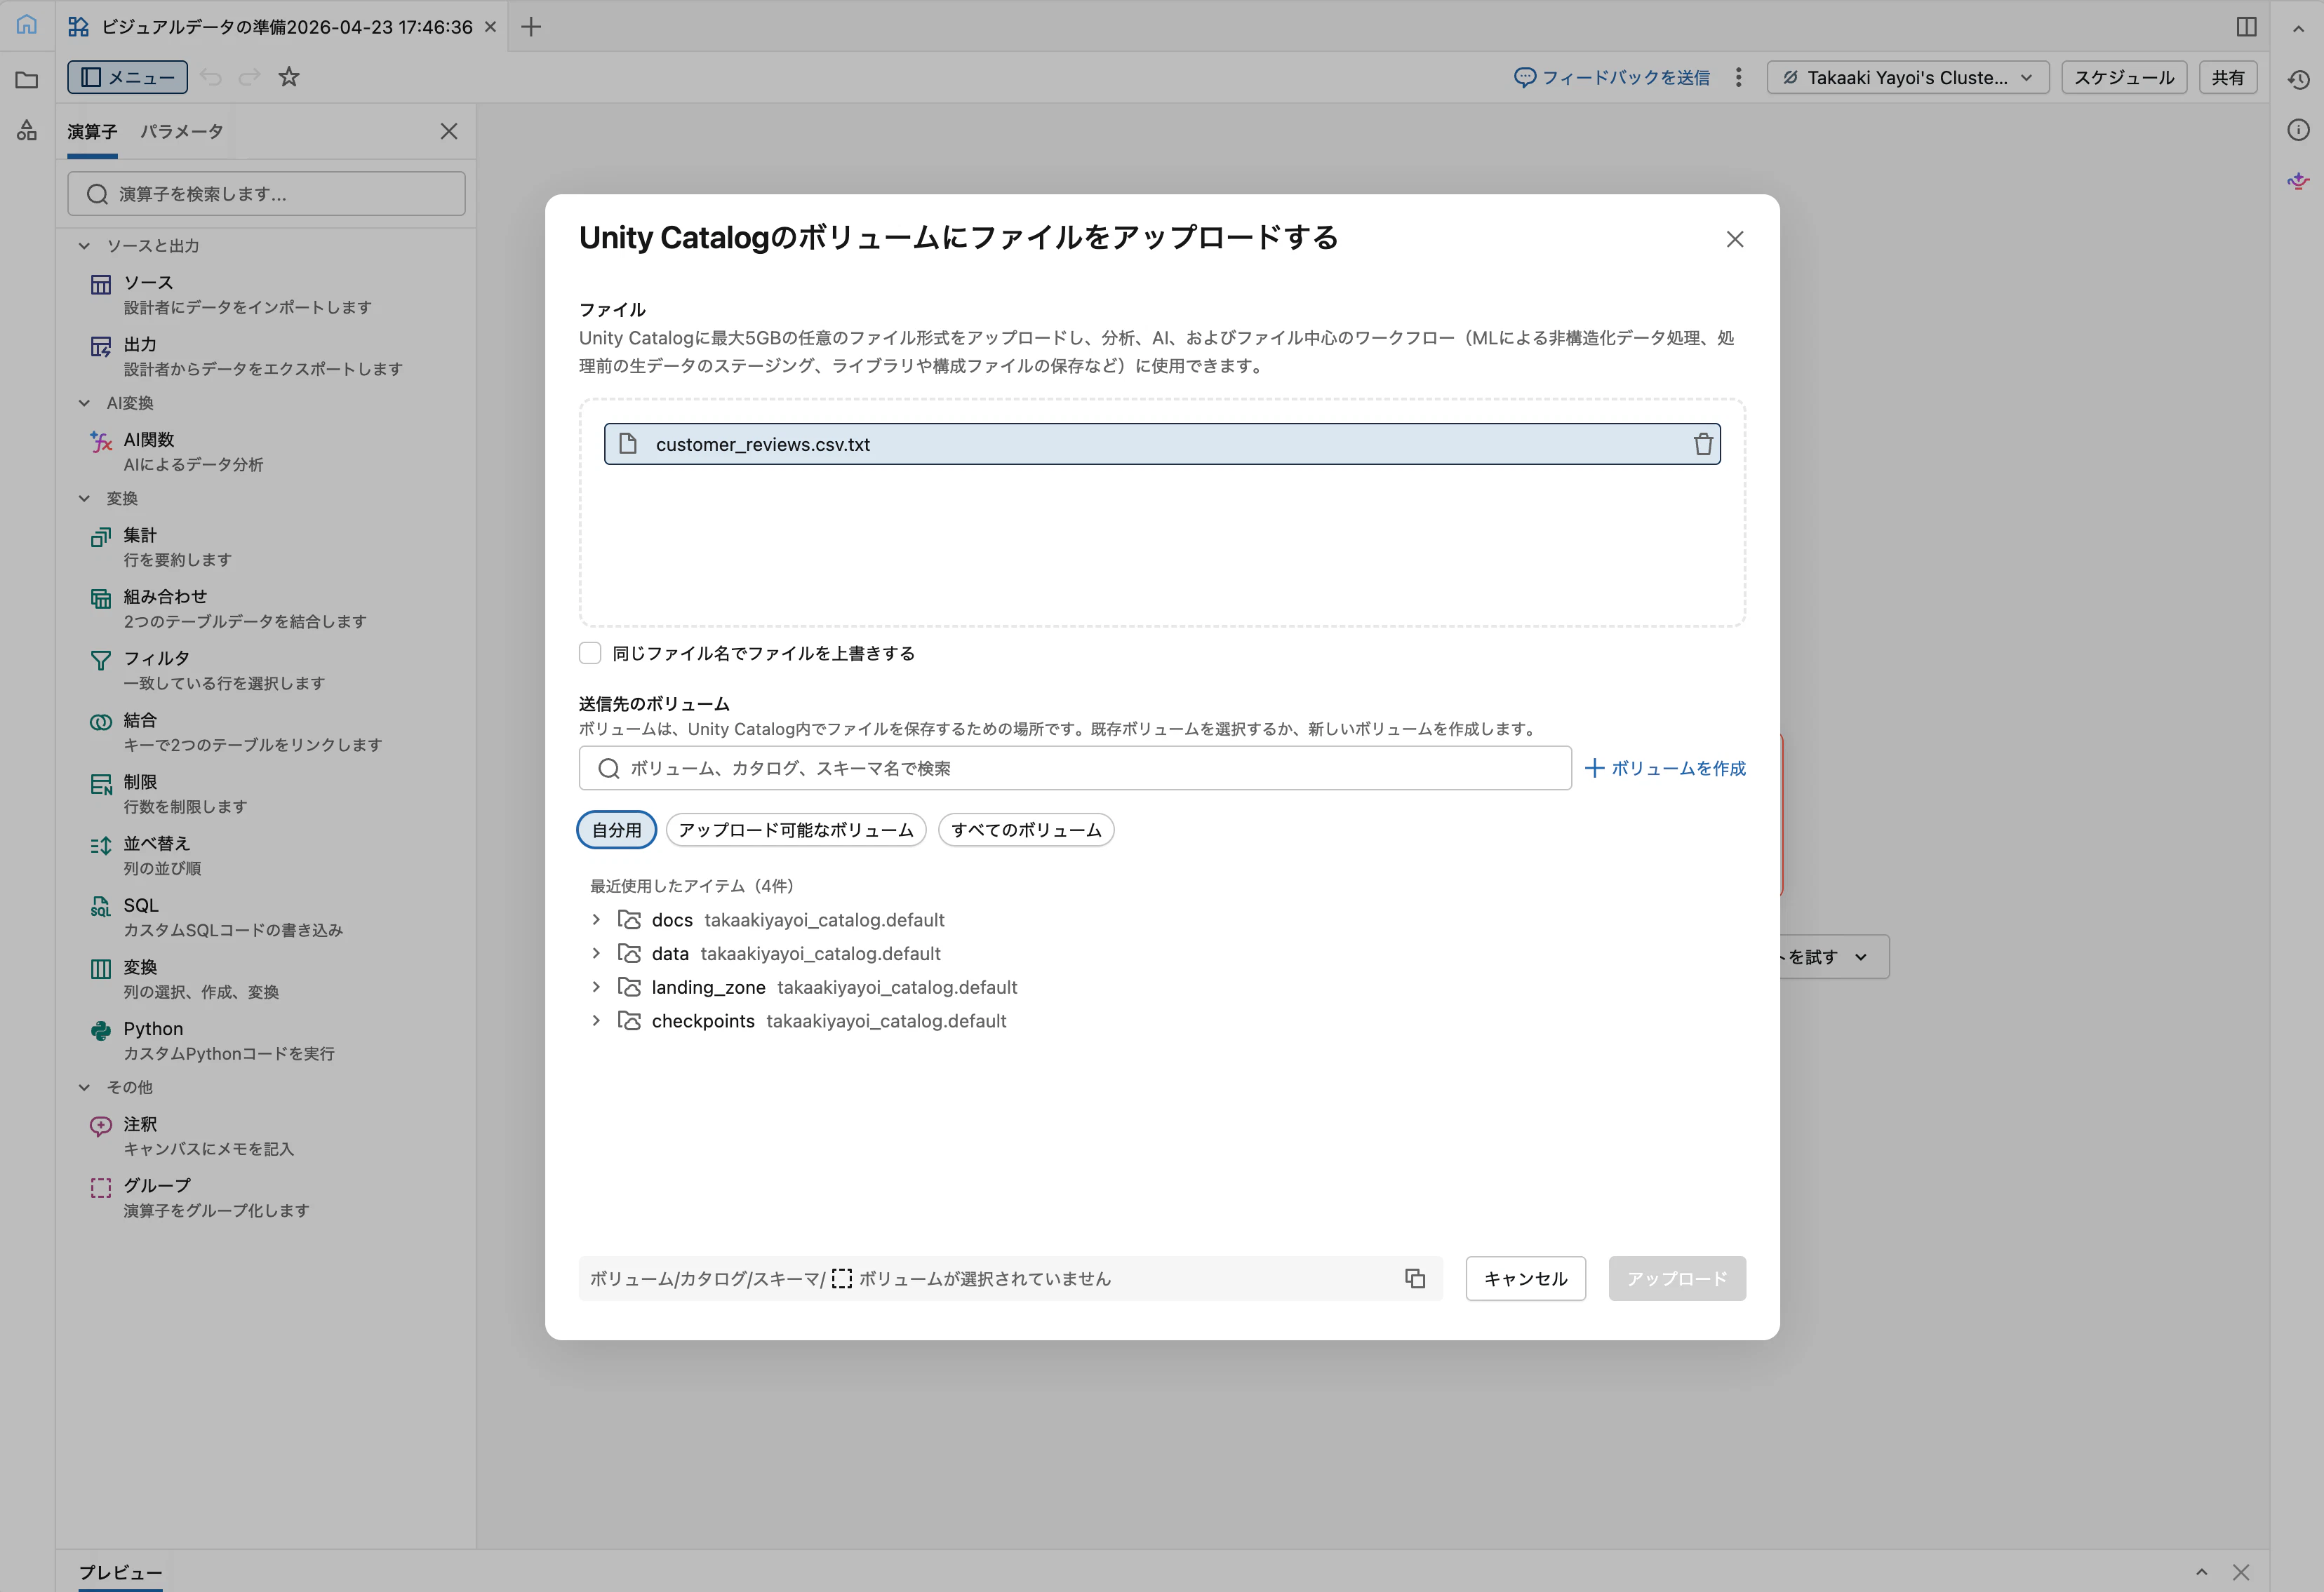Image resolution: width=2324 pixels, height=1592 pixels.
Task: Select the SQL operator for custom code
Action: pyautogui.click(x=139, y=905)
